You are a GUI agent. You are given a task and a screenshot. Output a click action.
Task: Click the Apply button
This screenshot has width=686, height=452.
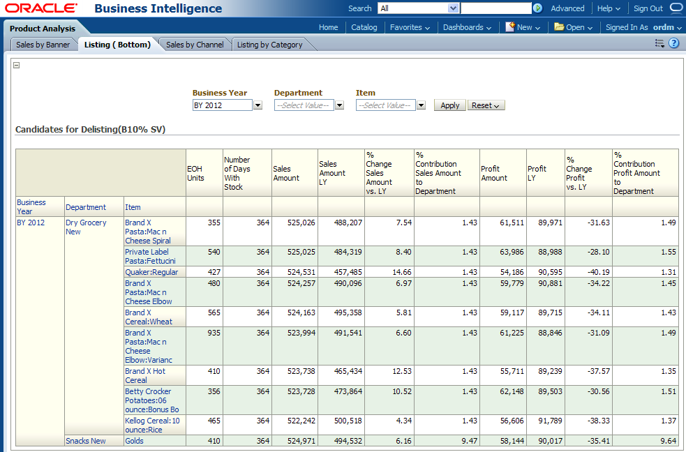449,105
